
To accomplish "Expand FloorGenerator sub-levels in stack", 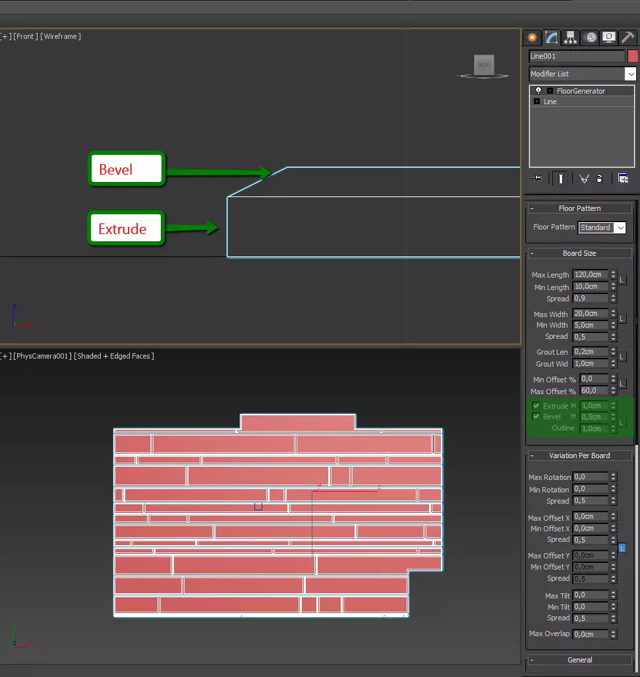I will pos(550,91).
